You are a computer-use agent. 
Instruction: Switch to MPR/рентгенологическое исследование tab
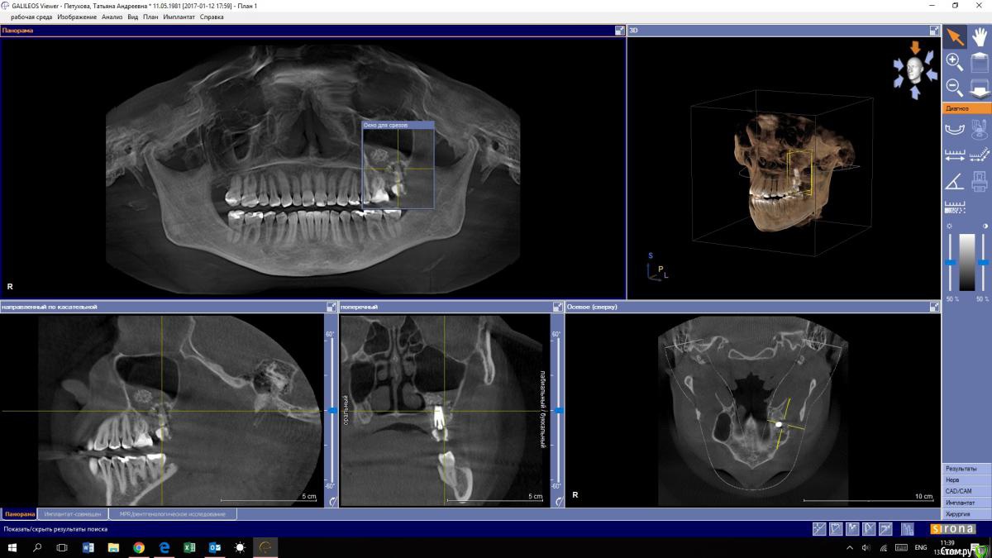pyautogui.click(x=172, y=514)
